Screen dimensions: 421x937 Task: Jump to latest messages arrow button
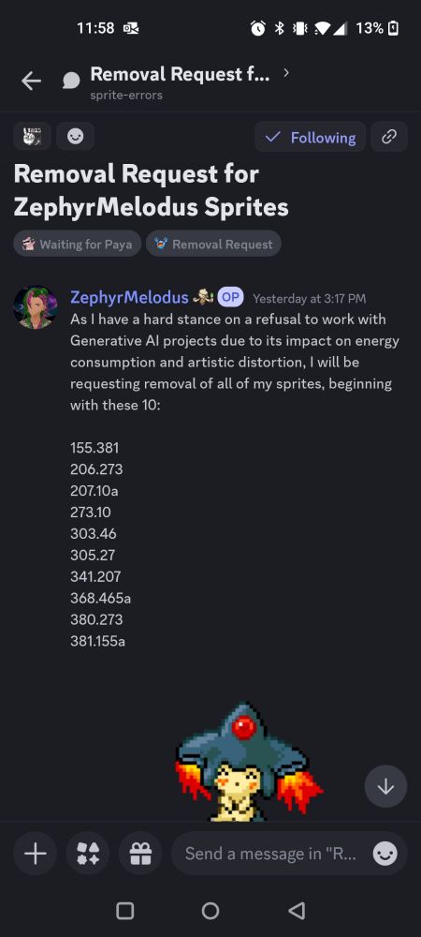tap(385, 787)
